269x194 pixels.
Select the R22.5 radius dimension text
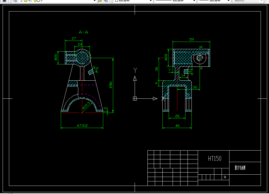point(86,106)
